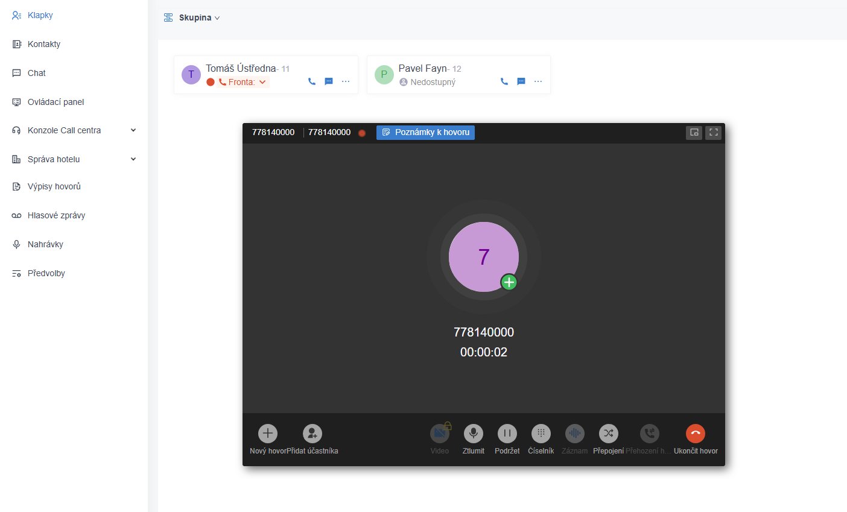
Task: Expand Konzole Call centra submenu chevron
Action: (x=133, y=130)
